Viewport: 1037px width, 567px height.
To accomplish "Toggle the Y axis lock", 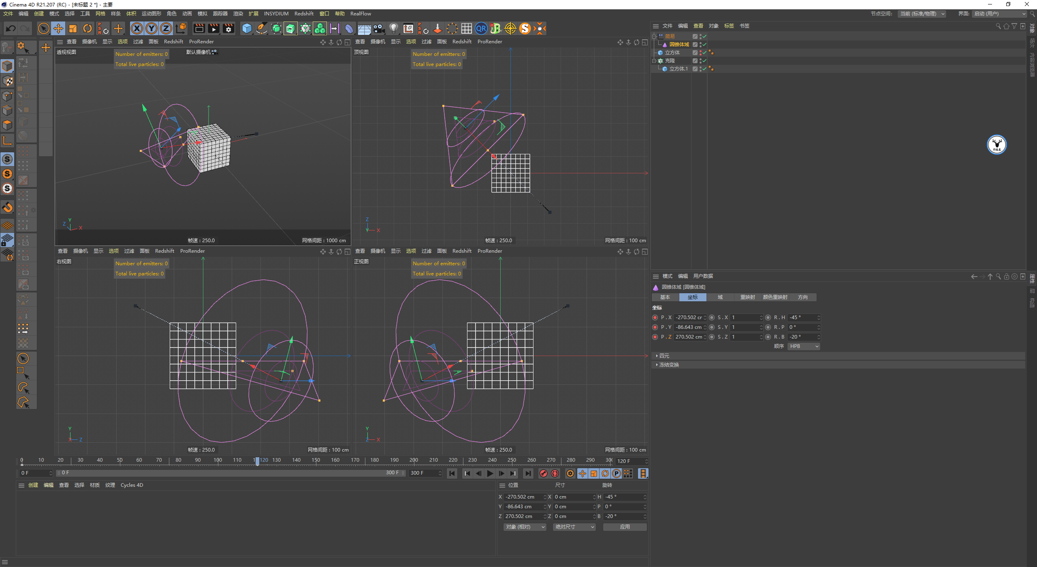I will pos(151,28).
